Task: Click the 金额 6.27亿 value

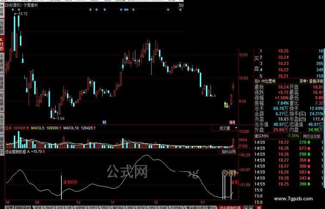Action: (x=282, y=114)
